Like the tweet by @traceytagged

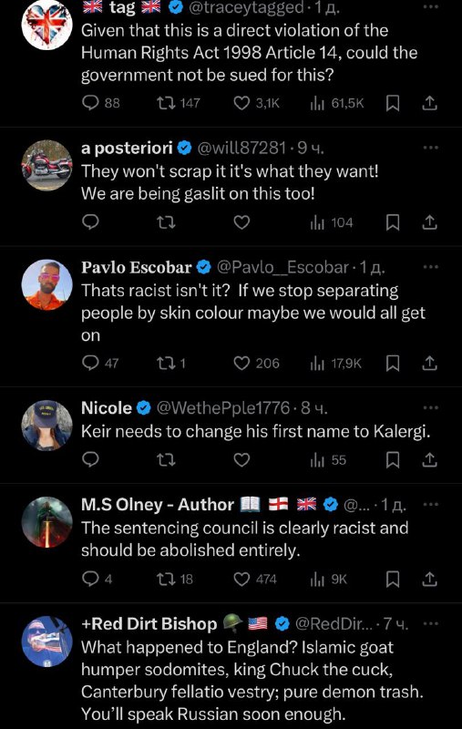pyautogui.click(x=241, y=103)
